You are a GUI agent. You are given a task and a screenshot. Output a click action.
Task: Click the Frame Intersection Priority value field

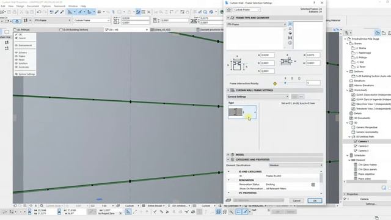pyautogui.click(x=313, y=83)
